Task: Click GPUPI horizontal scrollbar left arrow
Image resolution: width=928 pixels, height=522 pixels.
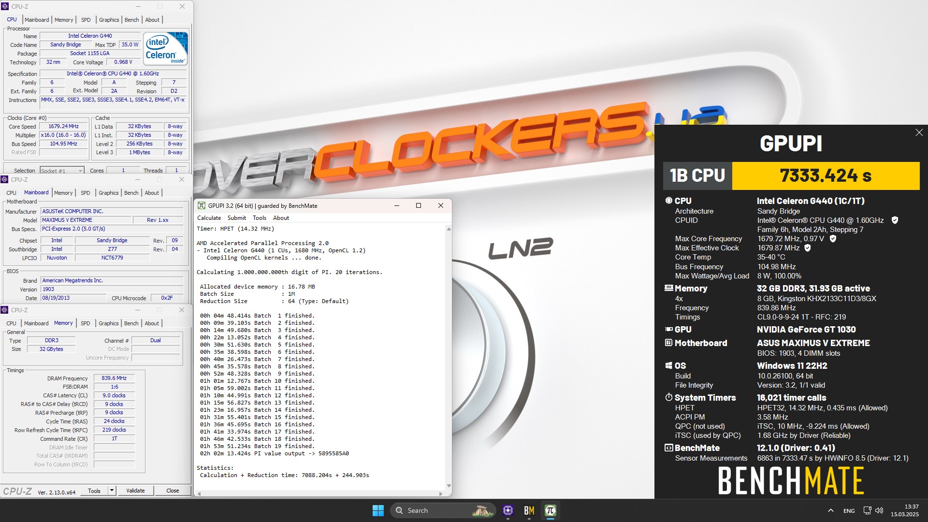Action: click(x=199, y=493)
